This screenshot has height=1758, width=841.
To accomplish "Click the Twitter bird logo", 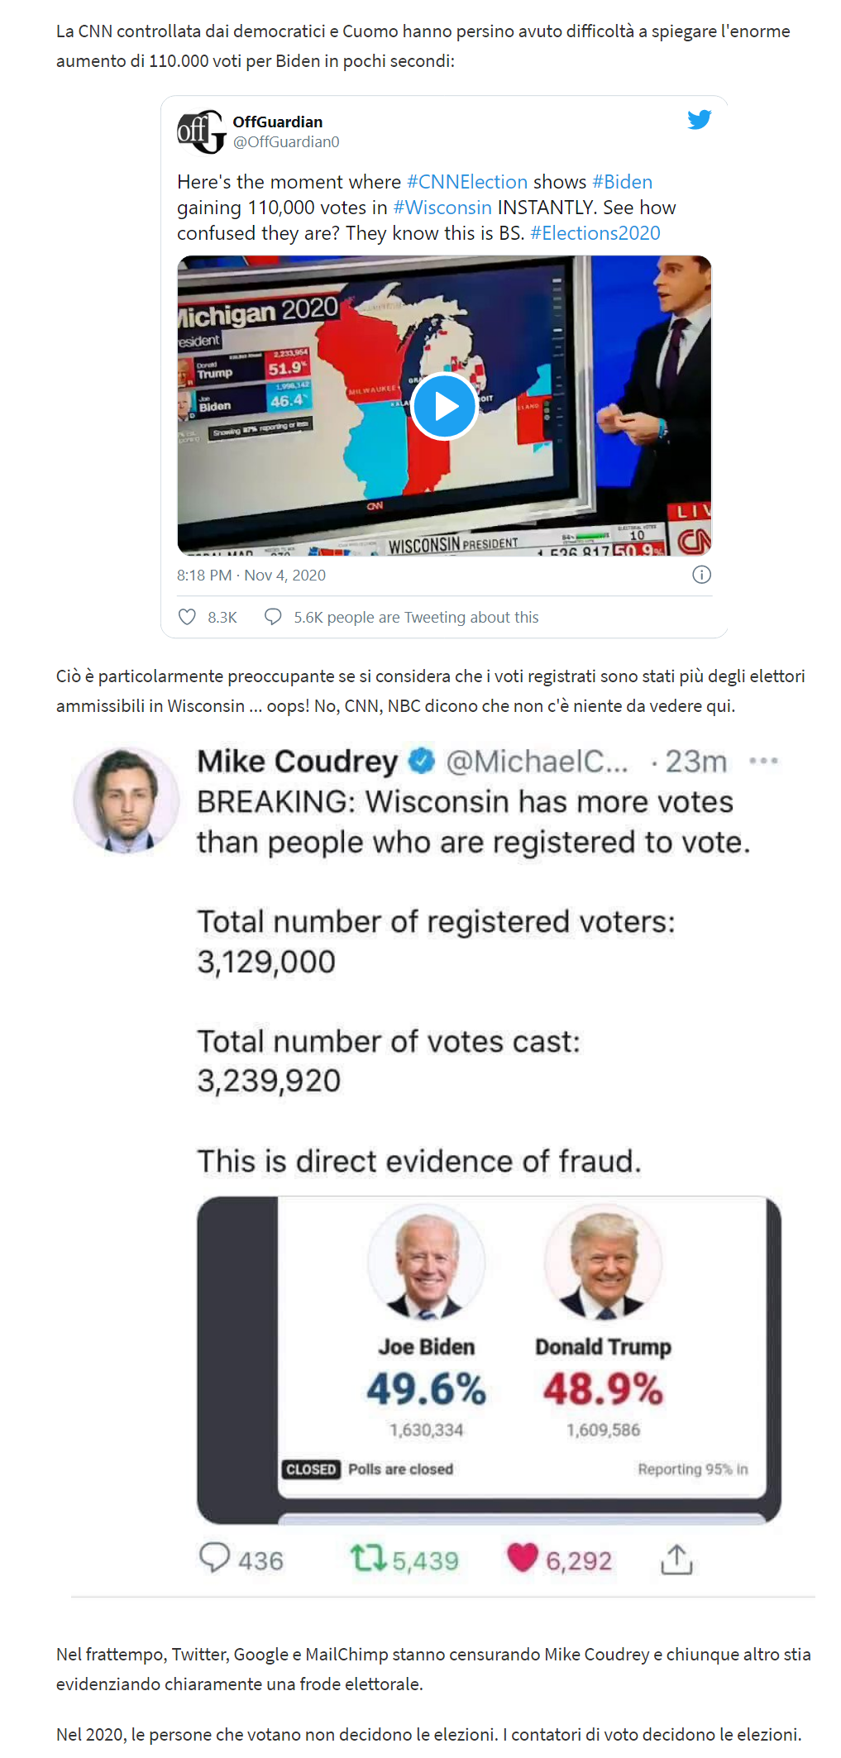I will (x=699, y=120).
